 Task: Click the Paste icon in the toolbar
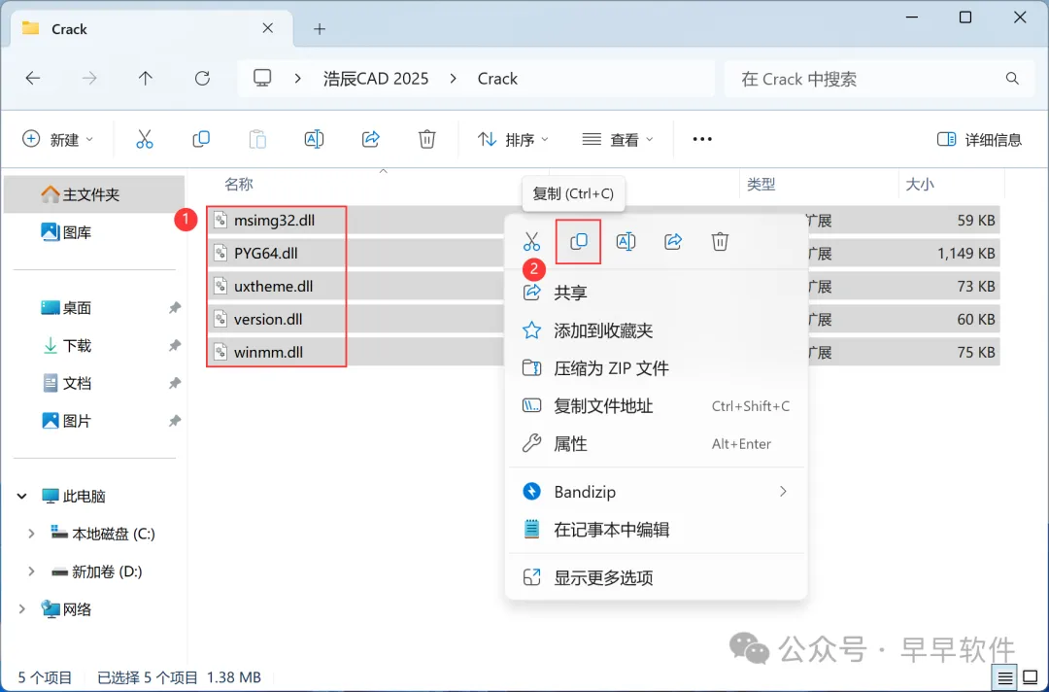(x=257, y=139)
